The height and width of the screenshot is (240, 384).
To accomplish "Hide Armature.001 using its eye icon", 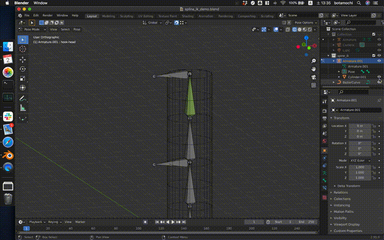I will [x=379, y=61].
